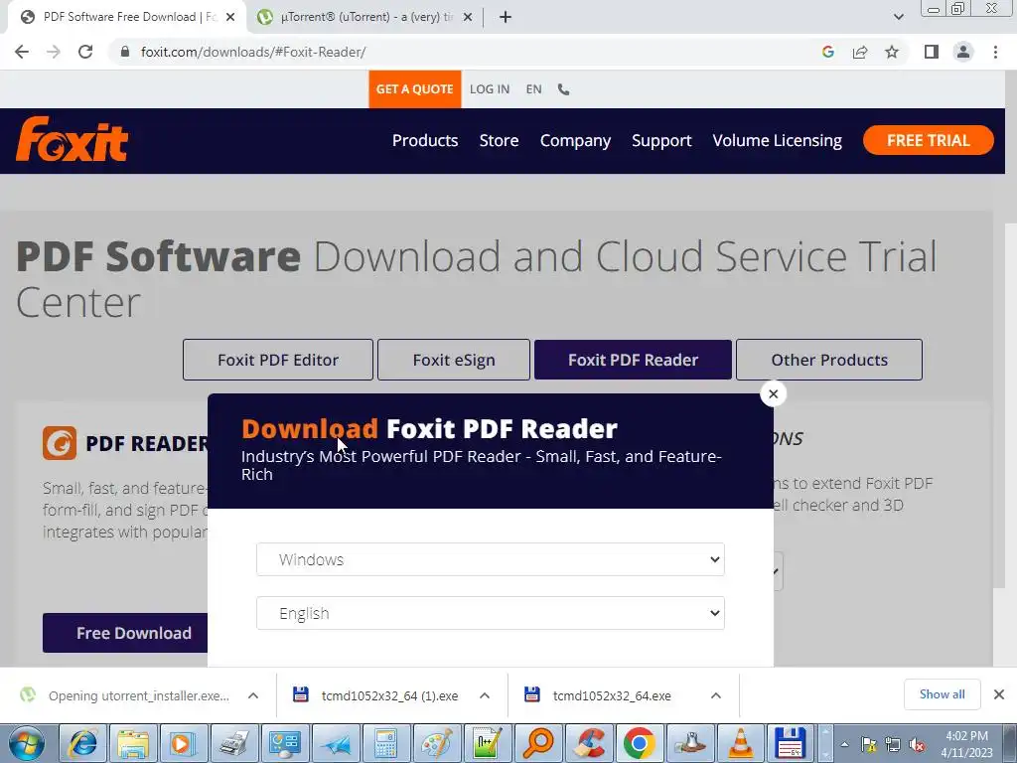Expand options for tcmd1052x32_64.exe download
1017x763 pixels.
coord(716,695)
